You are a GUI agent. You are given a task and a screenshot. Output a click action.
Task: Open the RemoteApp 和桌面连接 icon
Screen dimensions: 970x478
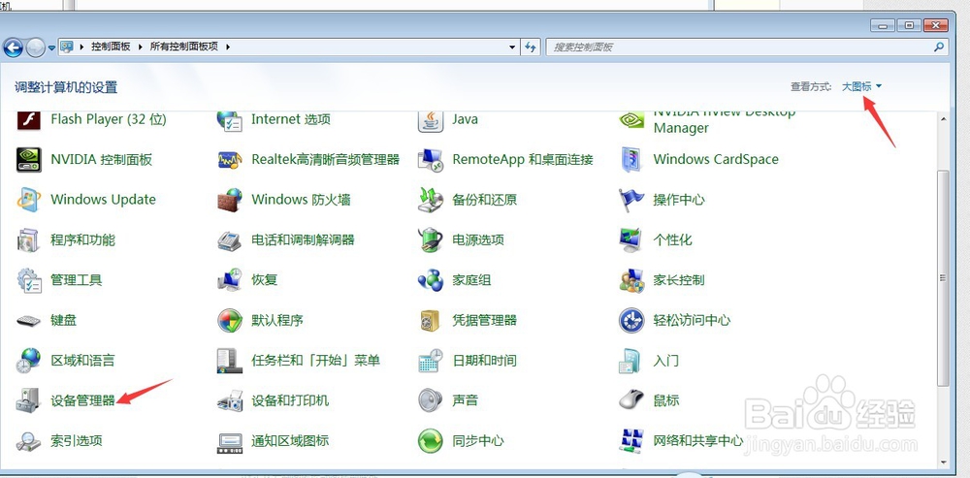[x=431, y=160]
